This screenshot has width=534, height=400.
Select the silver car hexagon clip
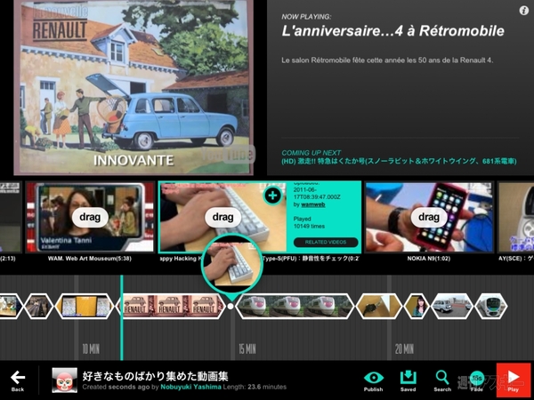(x=451, y=306)
